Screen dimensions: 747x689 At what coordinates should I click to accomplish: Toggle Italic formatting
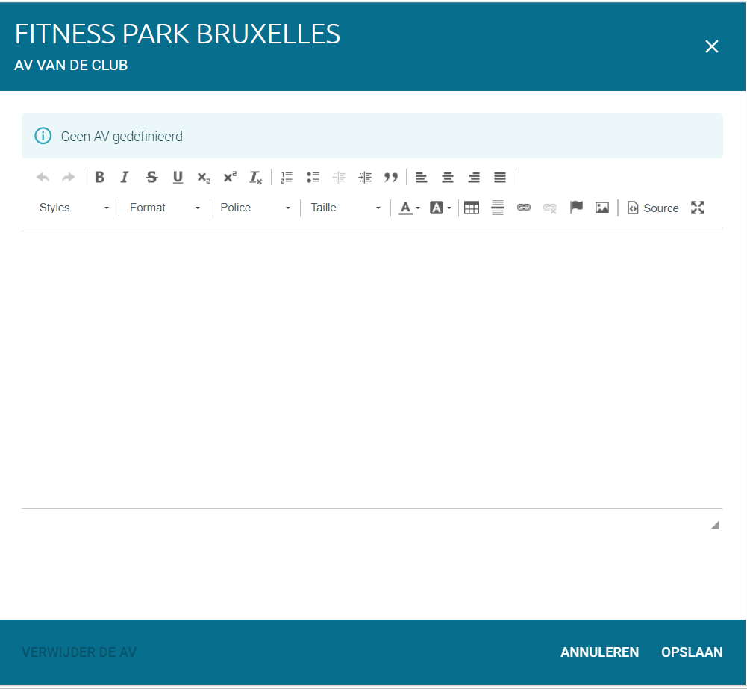point(125,177)
